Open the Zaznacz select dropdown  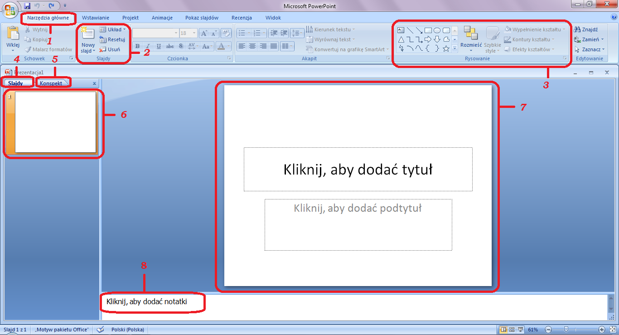[589, 49]
